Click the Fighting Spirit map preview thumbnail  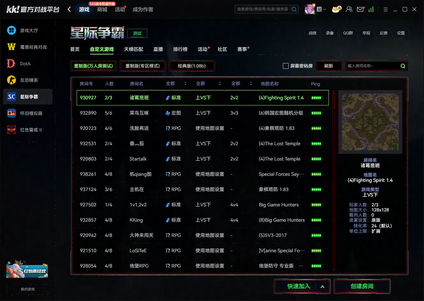tap(370, 122)
